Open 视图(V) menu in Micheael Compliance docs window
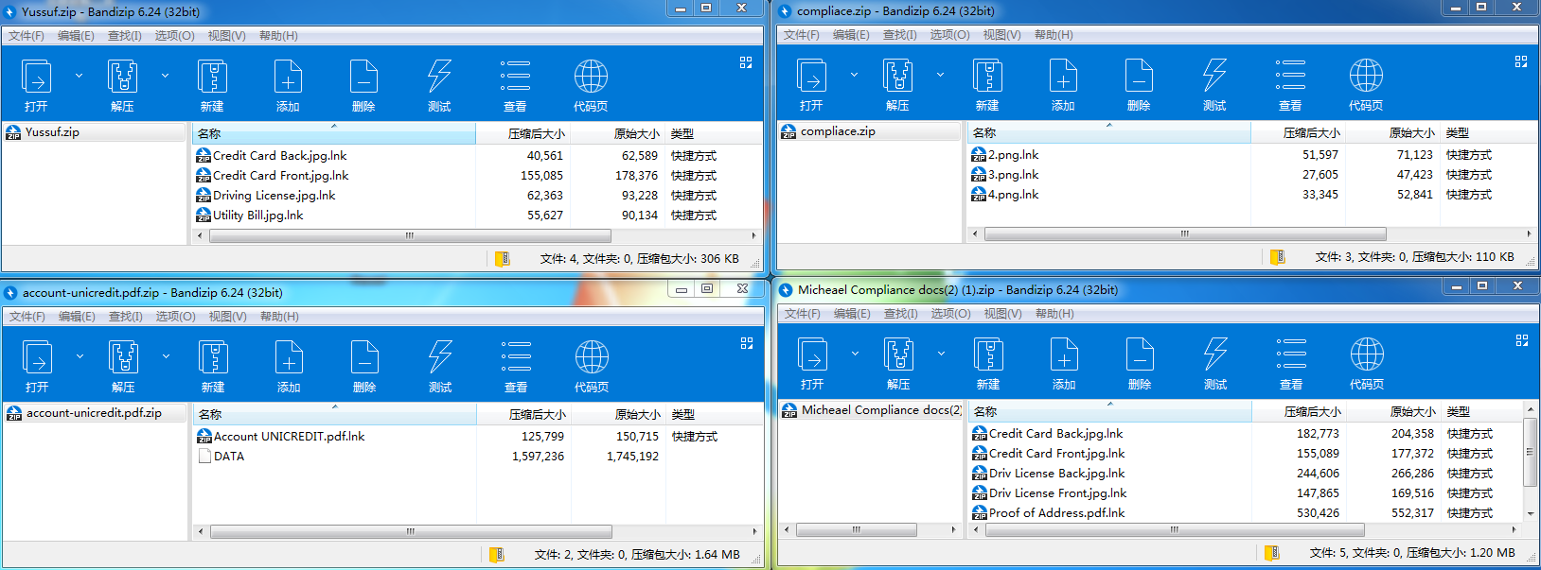Screen dimensions: 1541x570 pyautogui.click(x=1002, y=314)
